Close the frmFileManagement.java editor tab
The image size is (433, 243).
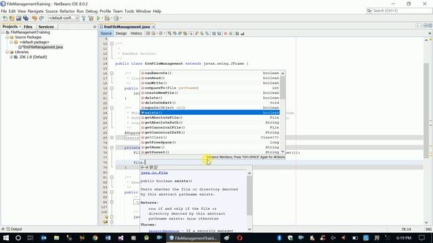[x=154, y=27]
